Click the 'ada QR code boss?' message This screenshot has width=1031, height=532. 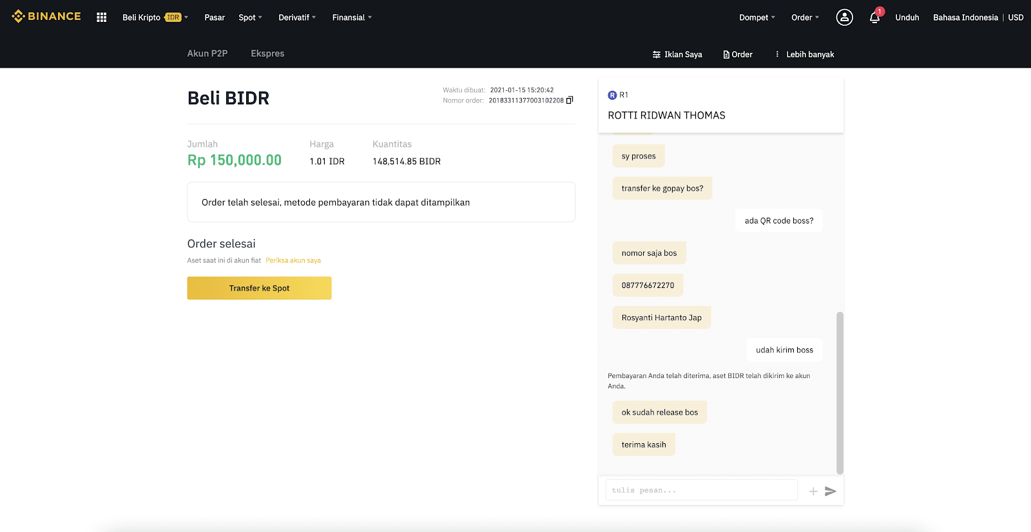(779, 221)
